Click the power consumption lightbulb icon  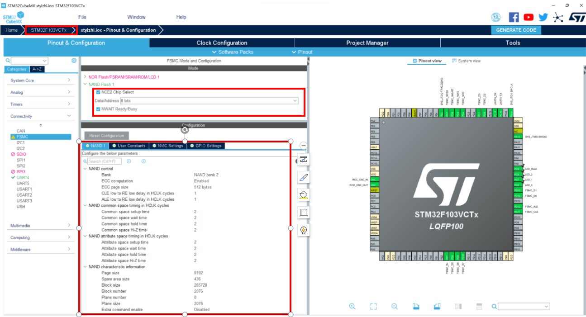point(303,230)
